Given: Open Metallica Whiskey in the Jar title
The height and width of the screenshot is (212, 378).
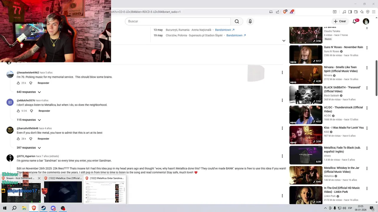Looking at the screenshot, I should pyautogui.click(x=342, y=170).
